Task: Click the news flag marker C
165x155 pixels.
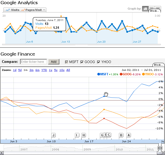Action: [109, 134]
